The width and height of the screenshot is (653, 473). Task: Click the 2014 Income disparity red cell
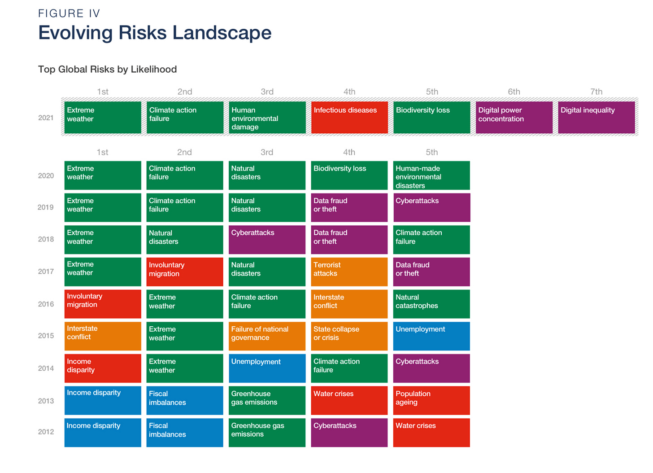tap(103, 368)
